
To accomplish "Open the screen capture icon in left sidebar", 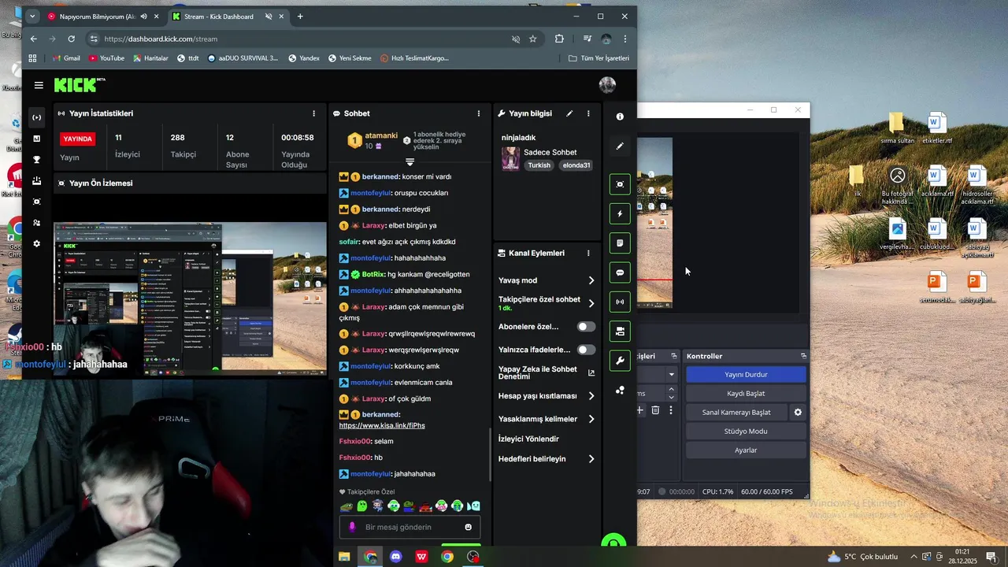I will [x=36, y=202].
